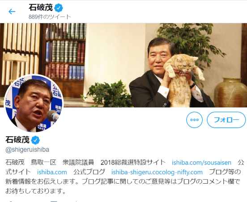
Task: Open the banner photo with the cat
Action: pos(123,65)
